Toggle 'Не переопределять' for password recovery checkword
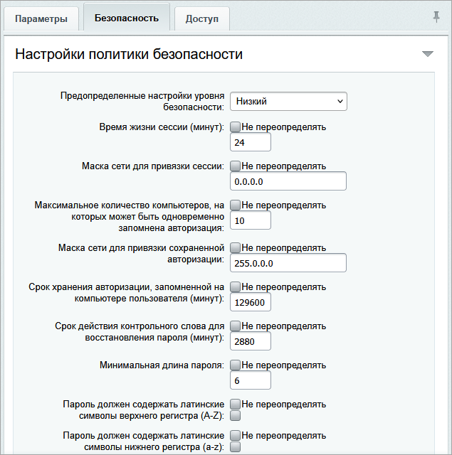The image size is (452, 455). [235, 326]
